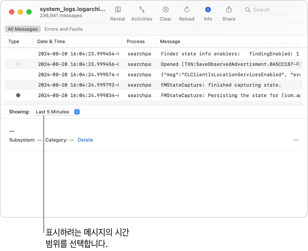
Task: Select 'FMStateCapture: finished capturing state.' row
Action: 154,85
